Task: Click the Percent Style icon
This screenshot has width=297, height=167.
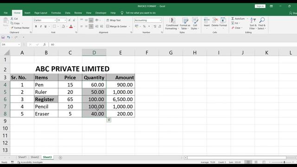Action: pyautogui.click(x=144, y=26)
